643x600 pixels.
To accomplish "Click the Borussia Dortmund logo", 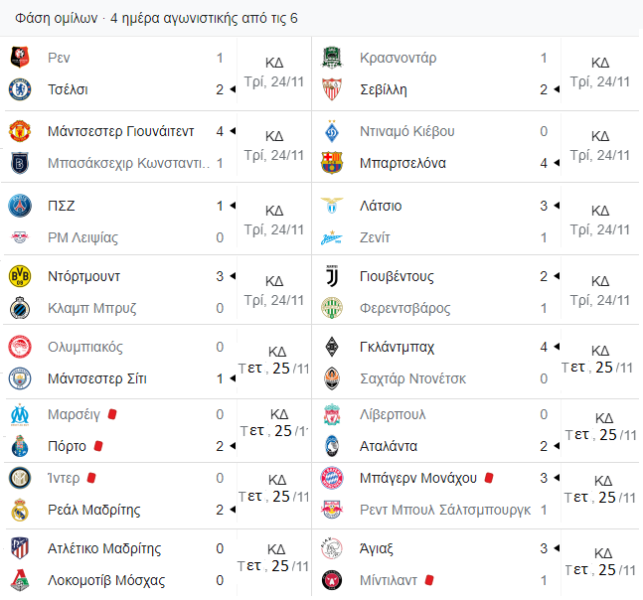I will [x=19, y=276].
